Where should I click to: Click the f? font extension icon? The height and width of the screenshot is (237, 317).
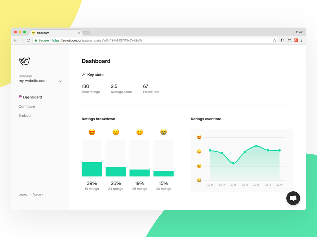pos(282,40)
